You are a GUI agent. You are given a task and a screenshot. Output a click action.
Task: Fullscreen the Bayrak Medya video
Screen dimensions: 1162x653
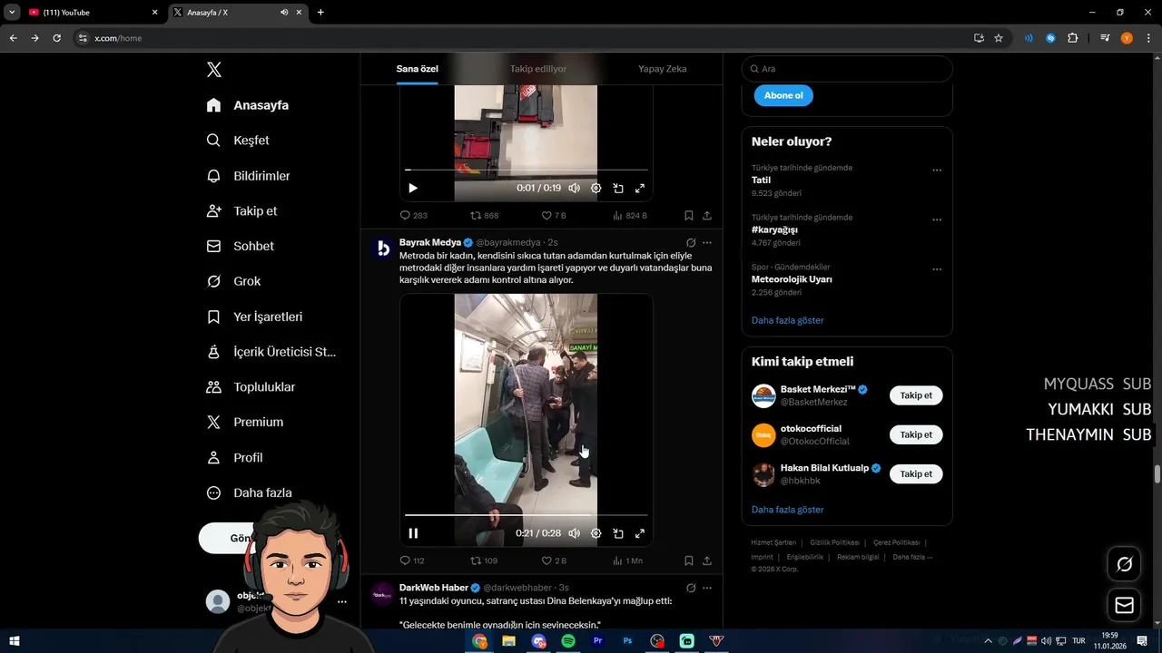click(640, 534)
